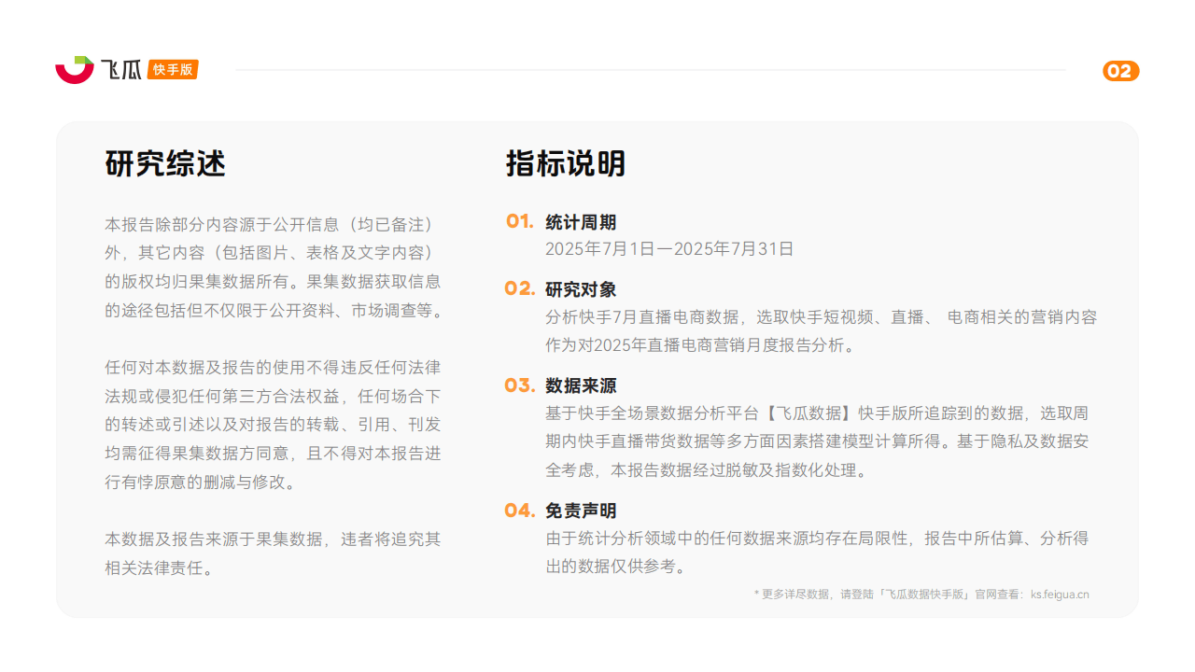
Task: Click the paragraph starting with 本数据及报告来源于果集数据
Action: (273, 553)
